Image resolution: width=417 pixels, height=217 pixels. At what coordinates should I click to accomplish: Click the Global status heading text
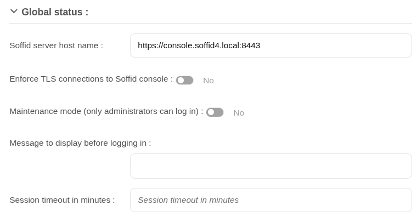(x=55, y=12)
